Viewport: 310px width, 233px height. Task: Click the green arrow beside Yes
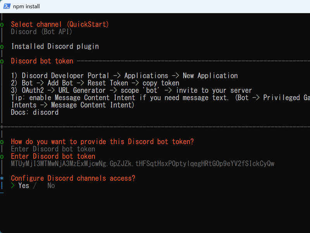click(13, 186)
